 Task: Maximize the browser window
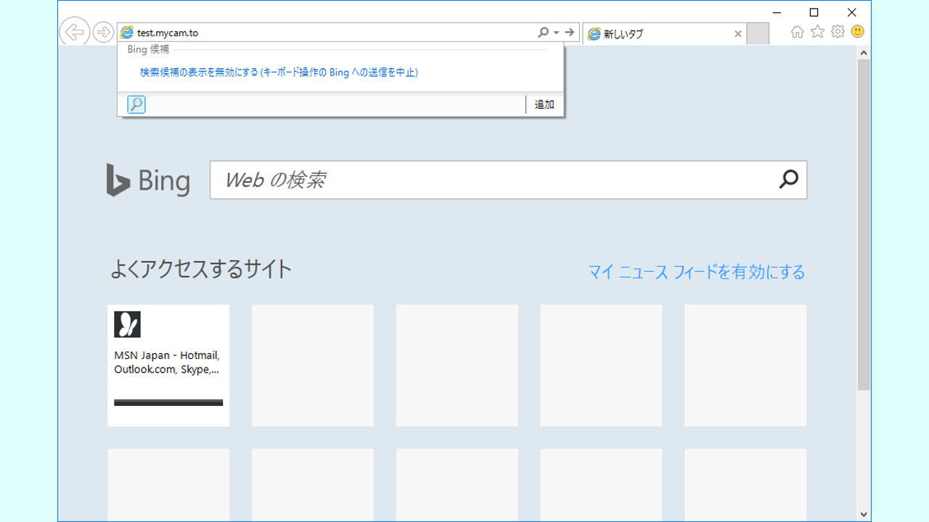[814, 12]
